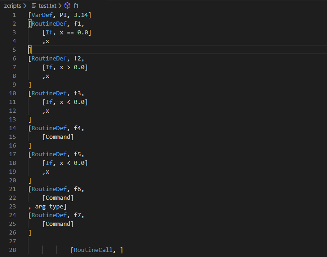Click the > operator on line 7
The width and height of the screenshot is (327, 257).
69,67
